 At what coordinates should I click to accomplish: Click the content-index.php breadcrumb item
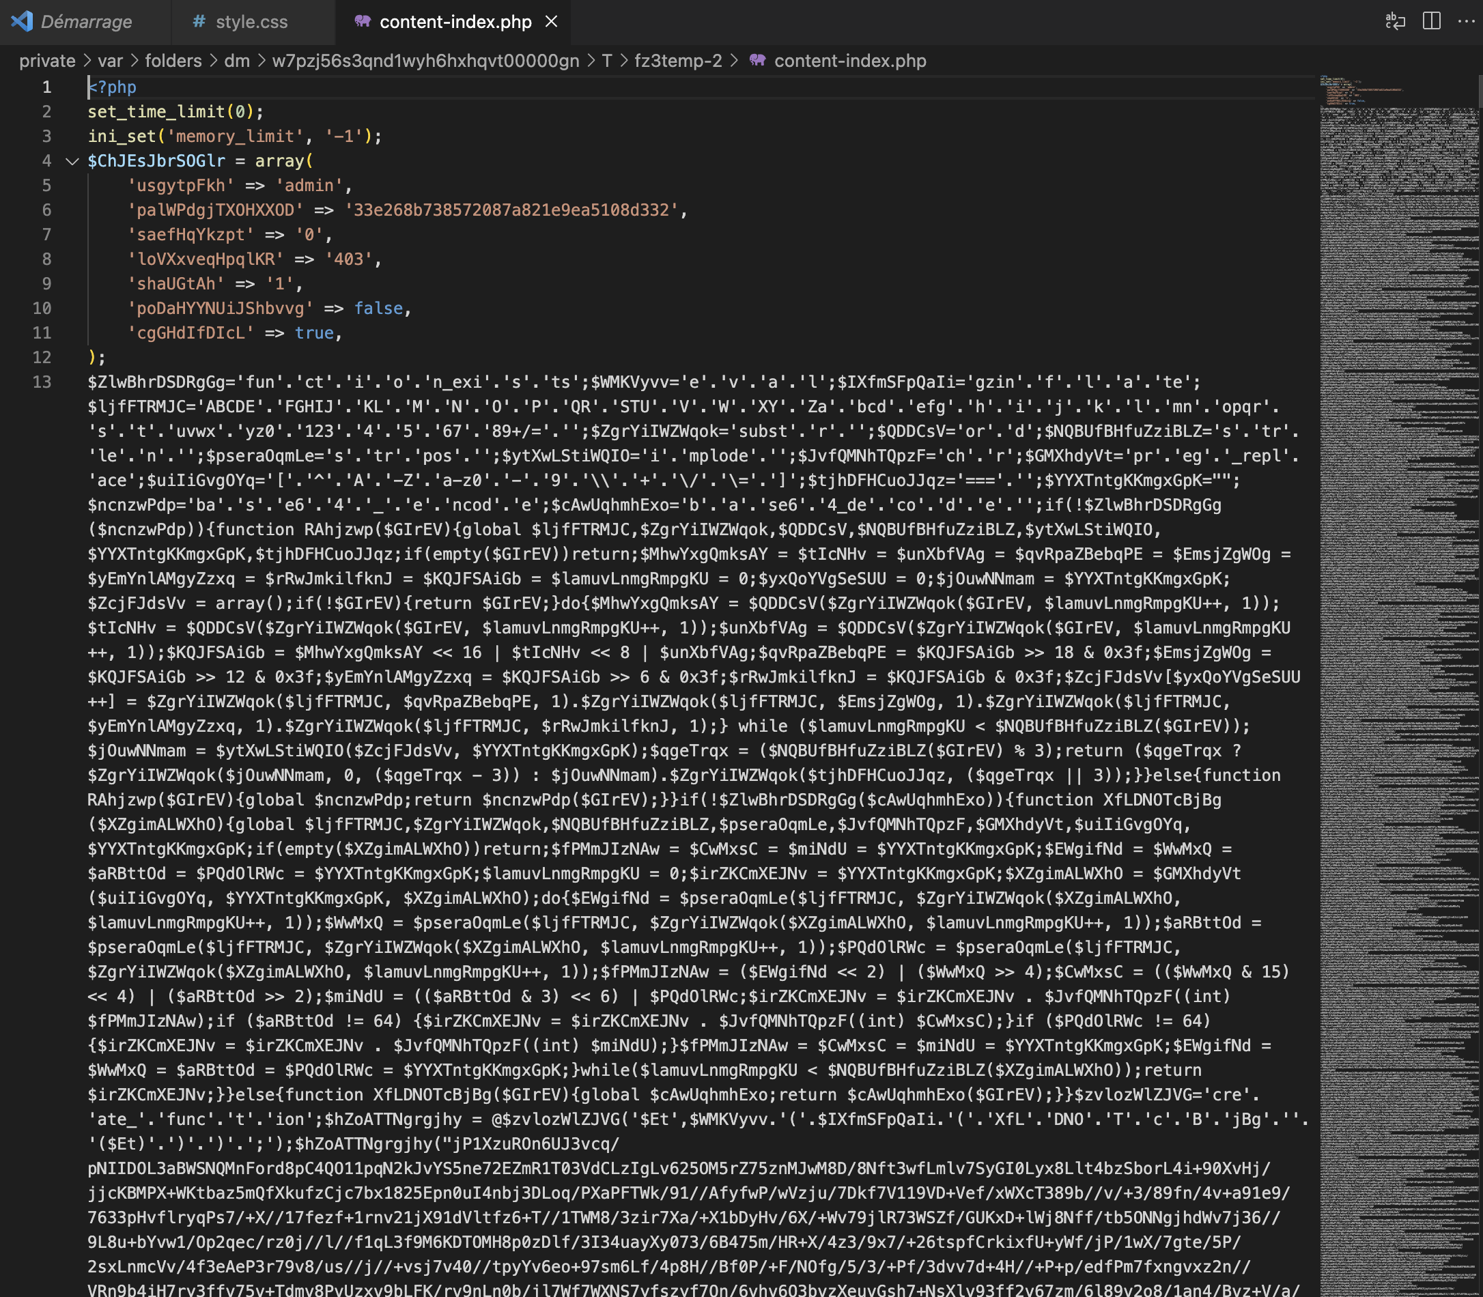849,61
